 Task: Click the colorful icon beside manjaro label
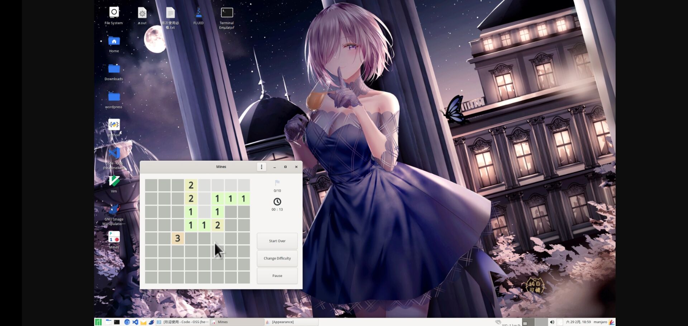pyautogui.click(x=612, y=322)
